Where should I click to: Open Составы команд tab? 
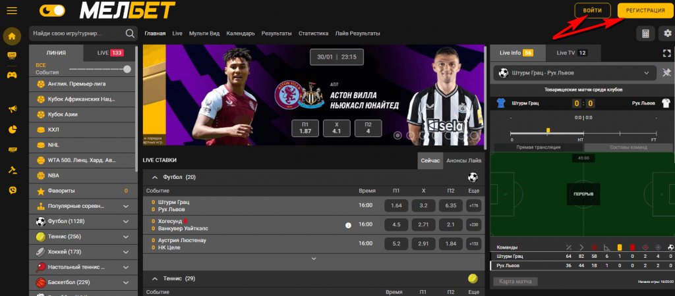pos(628,147)
